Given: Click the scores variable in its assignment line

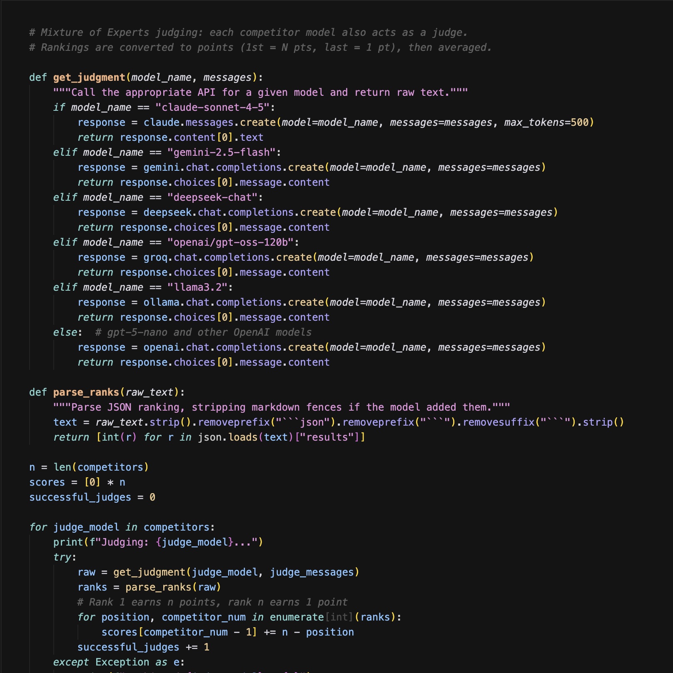Looking at the screenshot, I should click(x=47, y=482).
